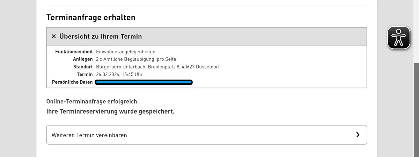Click the 'Funktionseinheit' label
Image resolution: width=419 pixels, height=157 pixels.
[74, 52]
